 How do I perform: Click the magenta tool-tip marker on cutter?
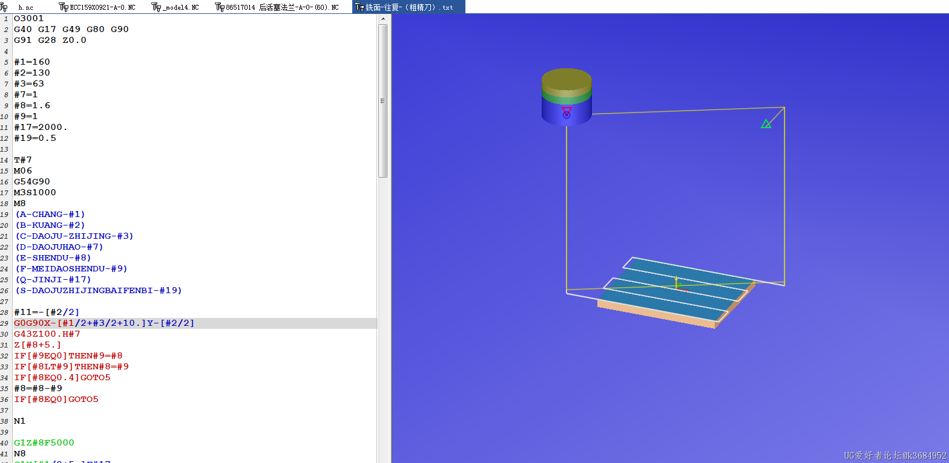566,112
